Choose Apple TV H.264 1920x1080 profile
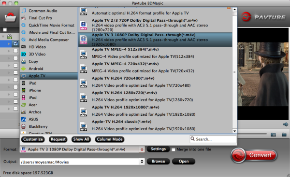The width and height of the screenshot is (290, 177). pos(155,111)
